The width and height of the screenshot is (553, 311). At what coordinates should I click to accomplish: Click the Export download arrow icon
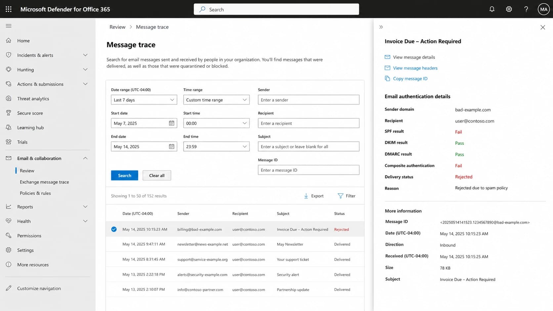(306, 196)
